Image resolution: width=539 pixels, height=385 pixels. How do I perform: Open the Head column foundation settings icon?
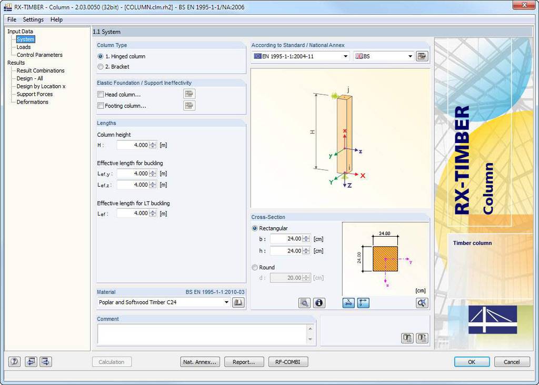coord(189,94)
